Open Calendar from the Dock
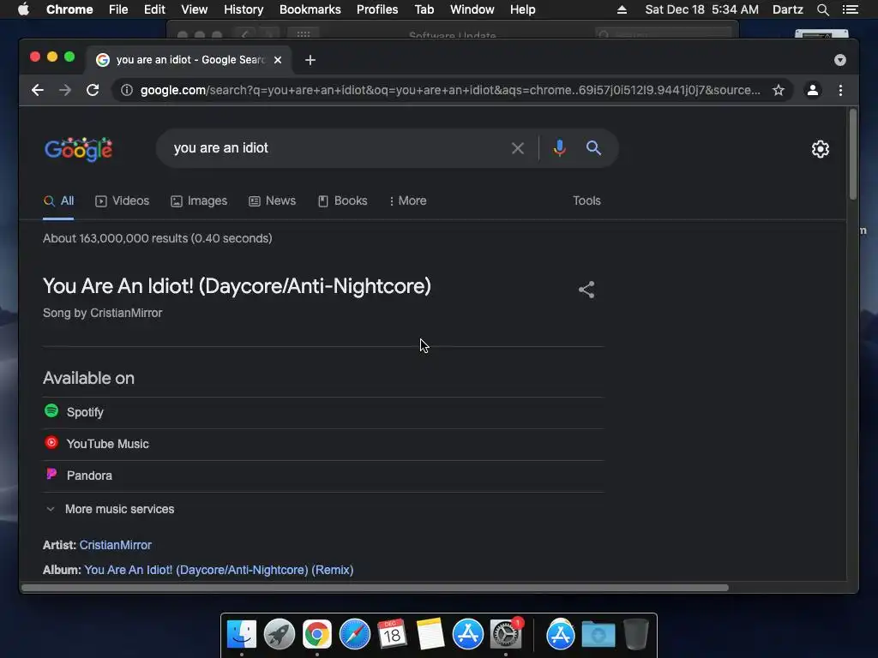The image size is (878, 658). pos(392,635)
